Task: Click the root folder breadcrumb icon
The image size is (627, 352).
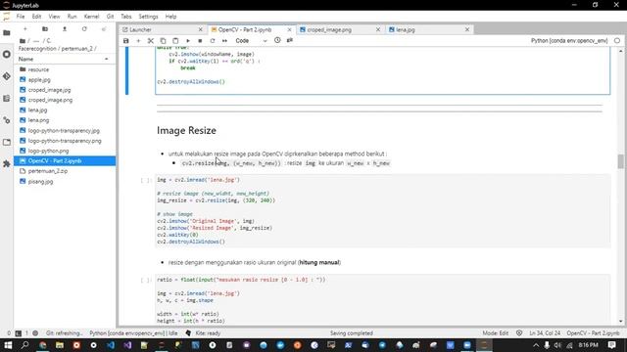Action: click(23, 41)
